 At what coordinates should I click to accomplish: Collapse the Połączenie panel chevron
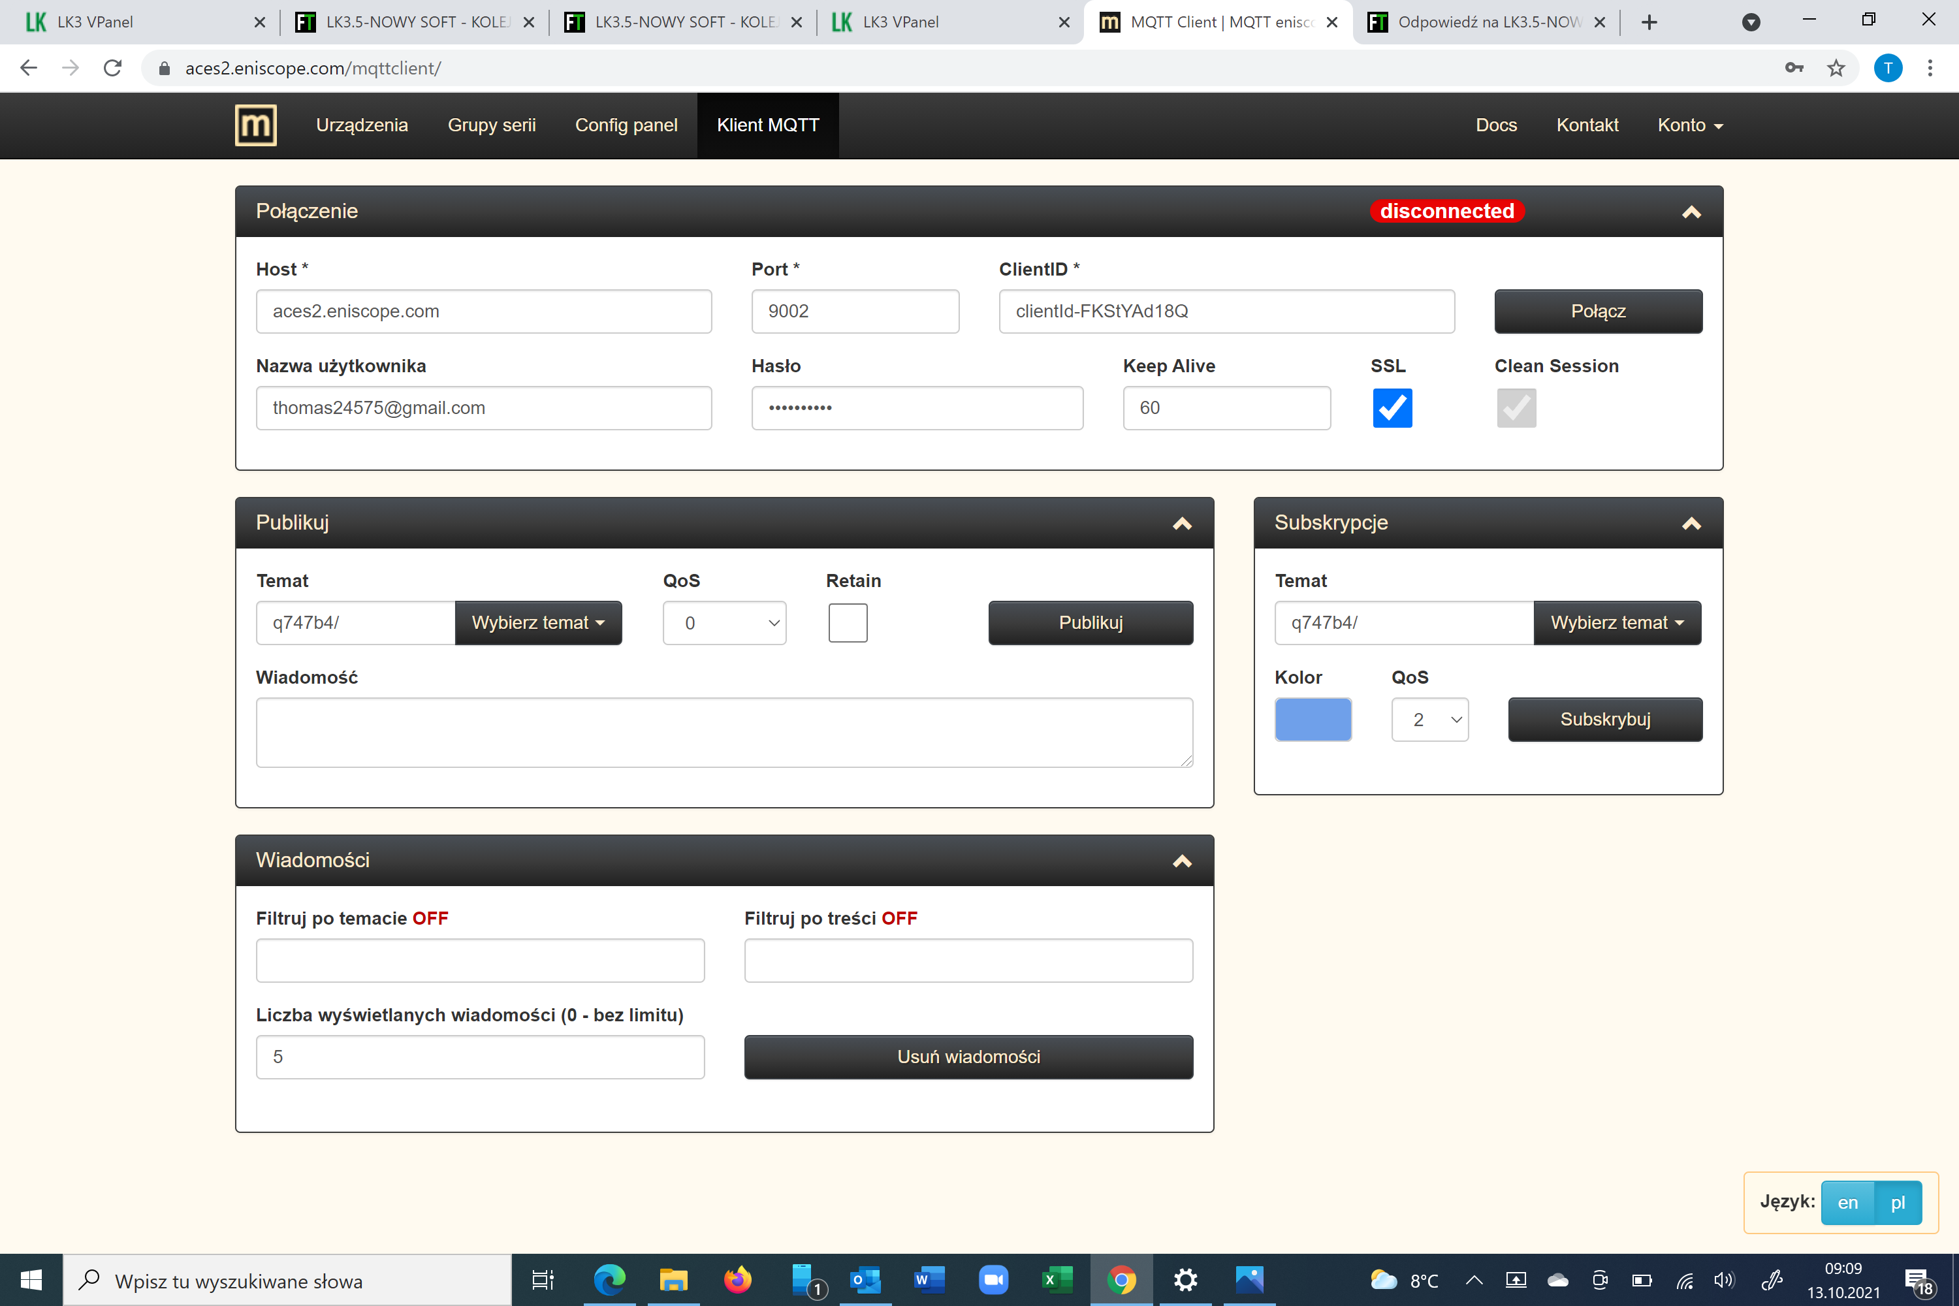(x=1691, y=212)
